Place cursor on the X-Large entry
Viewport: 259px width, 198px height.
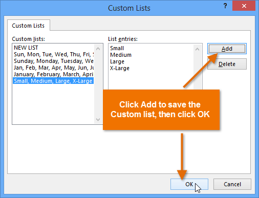point(120,68)
